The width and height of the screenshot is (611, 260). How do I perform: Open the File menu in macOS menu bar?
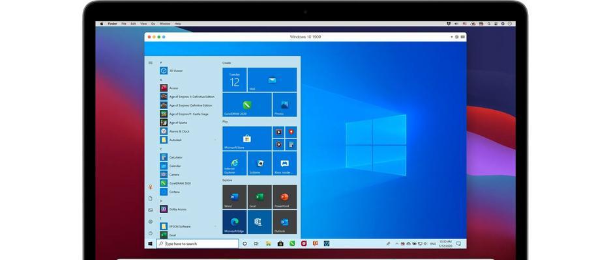123,23
